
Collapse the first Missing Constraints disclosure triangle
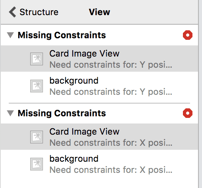[x=10, y=35]
